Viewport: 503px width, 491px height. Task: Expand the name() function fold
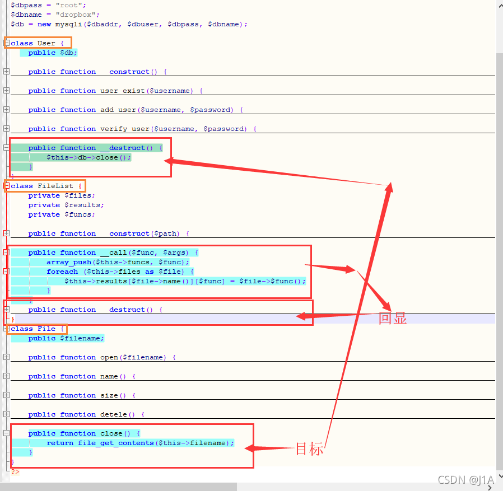click(x=6, y=376)
